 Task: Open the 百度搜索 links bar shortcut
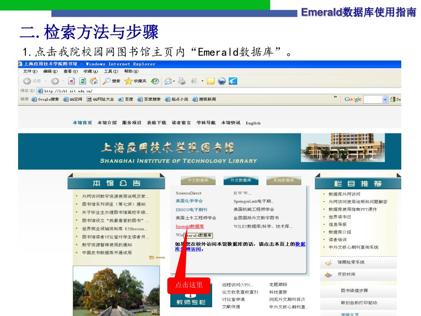pyautogui.click(x=149, y=99)
